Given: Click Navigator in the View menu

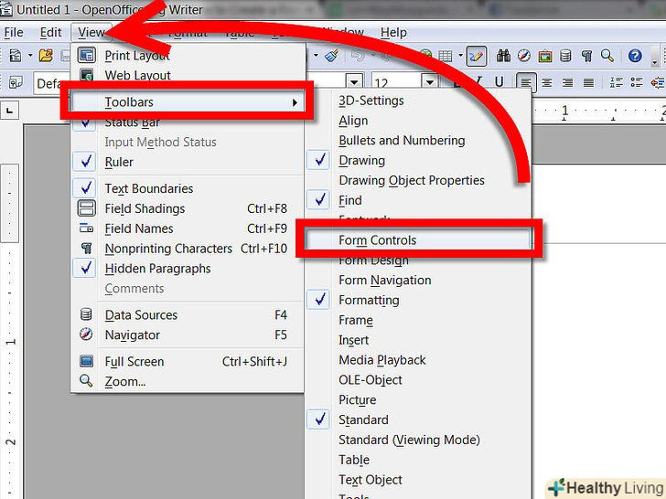Looking at the screenshot, I should [x=188, y=334].
